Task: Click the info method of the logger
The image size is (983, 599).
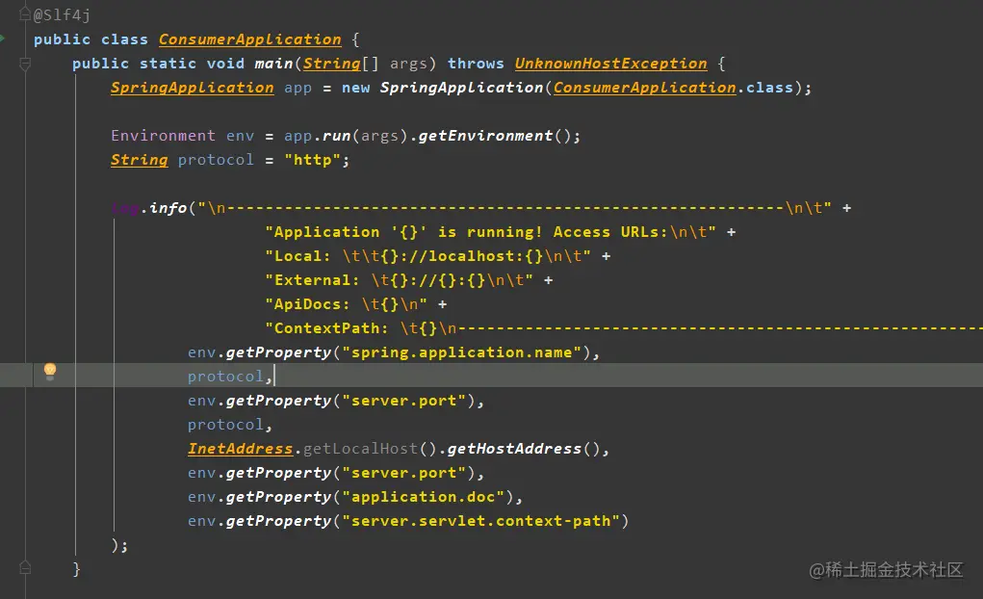Action: click(x=168, y=208)
